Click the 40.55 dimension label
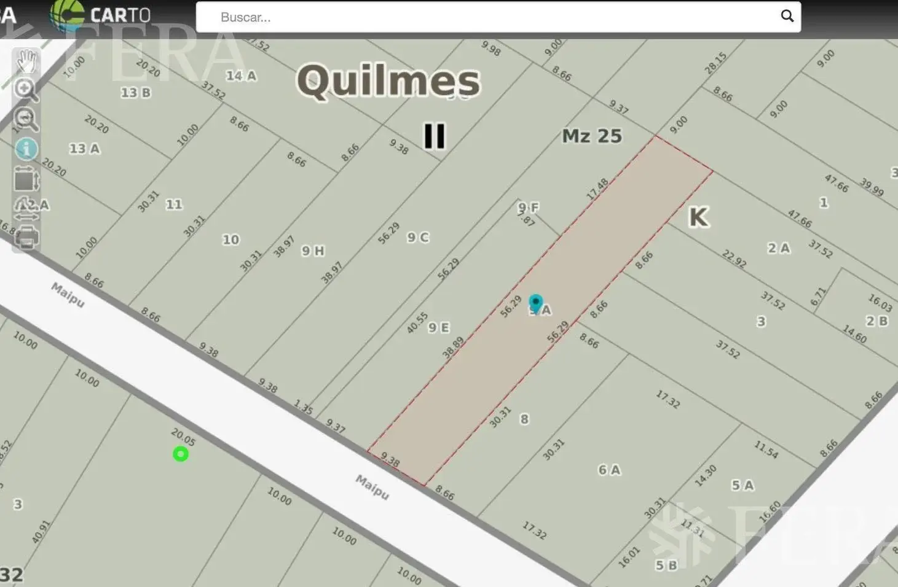The image size is (898, 587). pos(417,323)
